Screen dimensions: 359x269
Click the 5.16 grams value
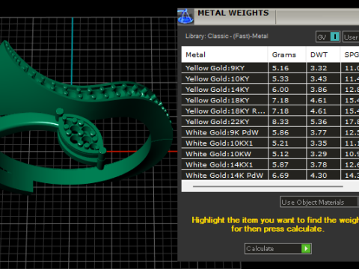tap(280, 68)
